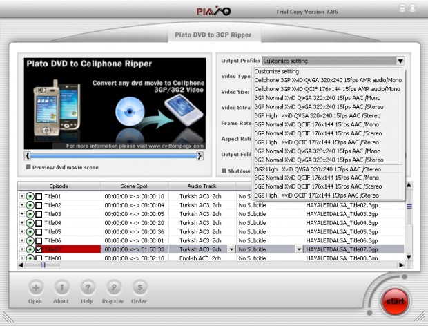Select 3G2 Normal QCIF 176x144 AAC Mono
Viewport: 428px width, 326px height.
(x=328, y=178)
